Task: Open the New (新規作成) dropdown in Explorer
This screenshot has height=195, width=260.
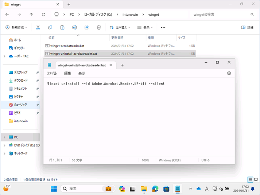Action: (16, 27)
